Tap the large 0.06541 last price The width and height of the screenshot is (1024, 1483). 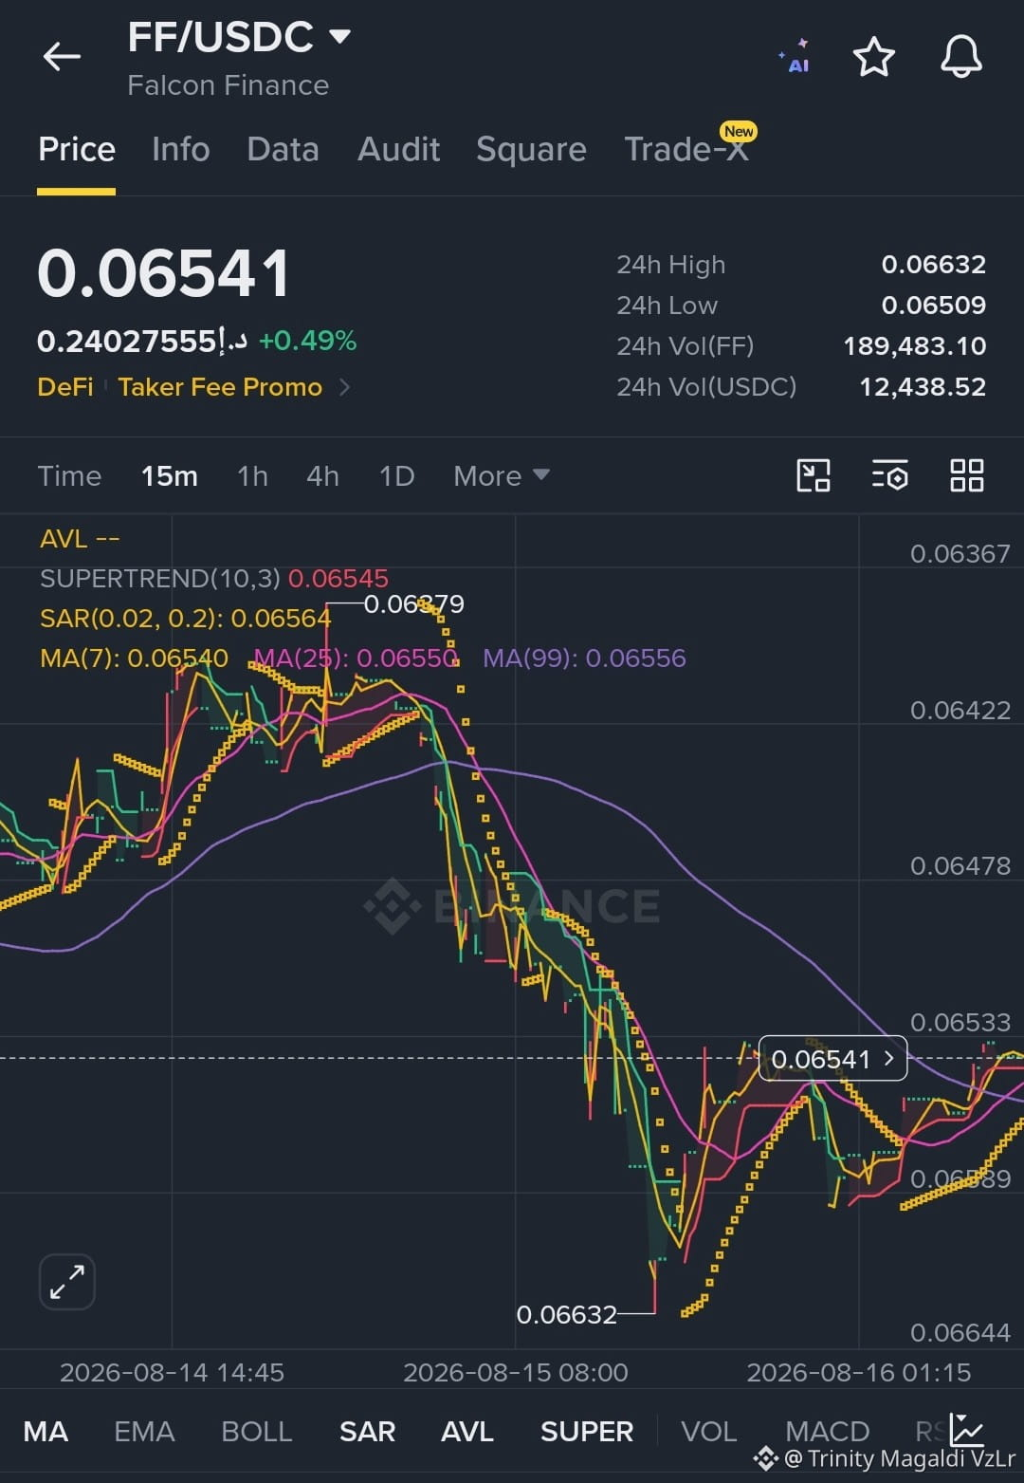tap(163, 273)
